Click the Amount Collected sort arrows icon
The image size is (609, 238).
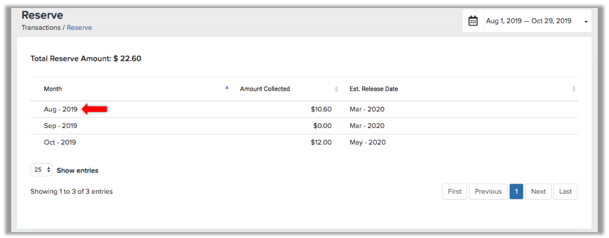coord(337,89)
